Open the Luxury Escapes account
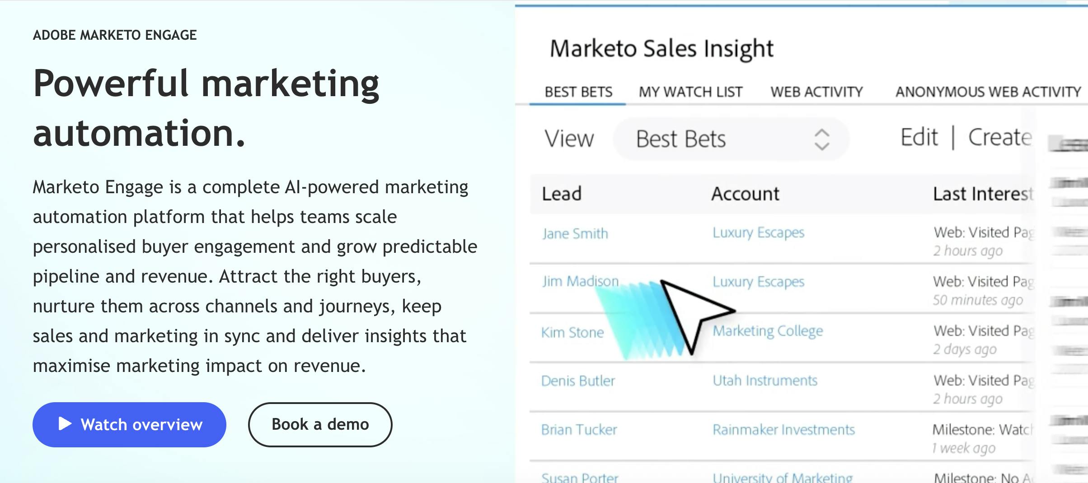 (x=759, y=233)
